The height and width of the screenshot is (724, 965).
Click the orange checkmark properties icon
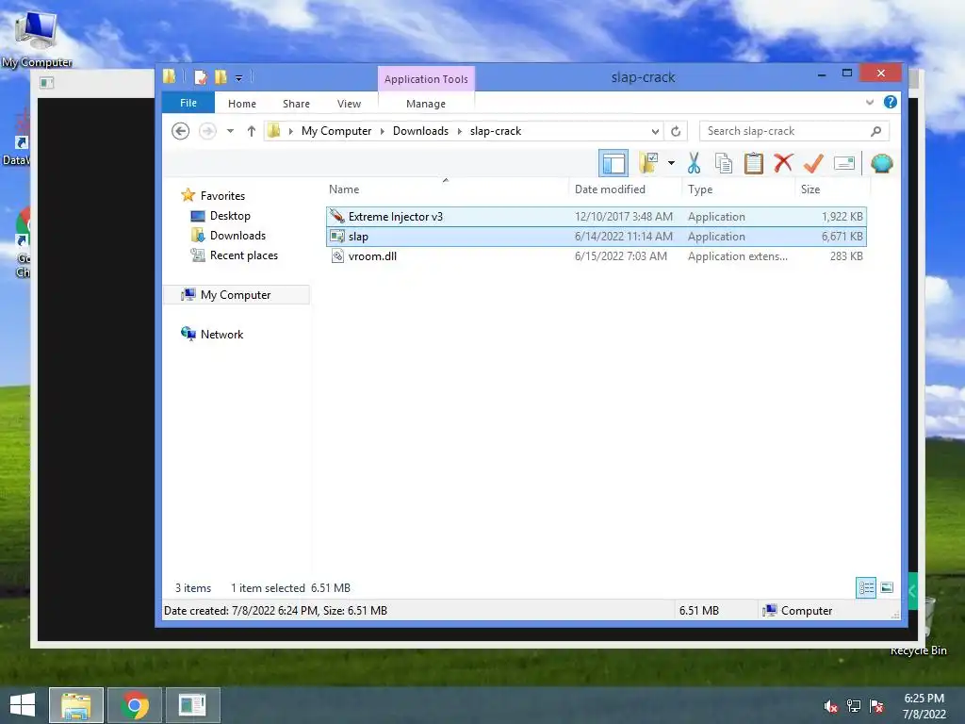(813, 163)
